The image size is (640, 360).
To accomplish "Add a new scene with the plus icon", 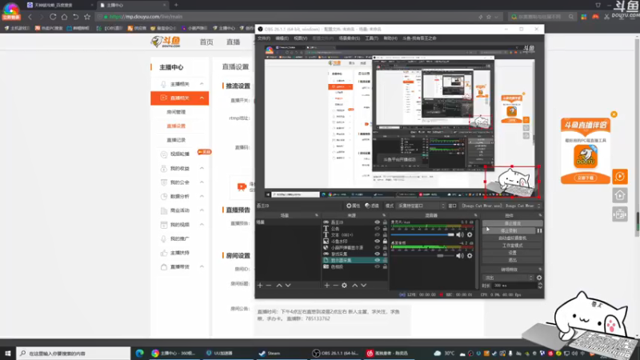I will [x=260, y=286].
